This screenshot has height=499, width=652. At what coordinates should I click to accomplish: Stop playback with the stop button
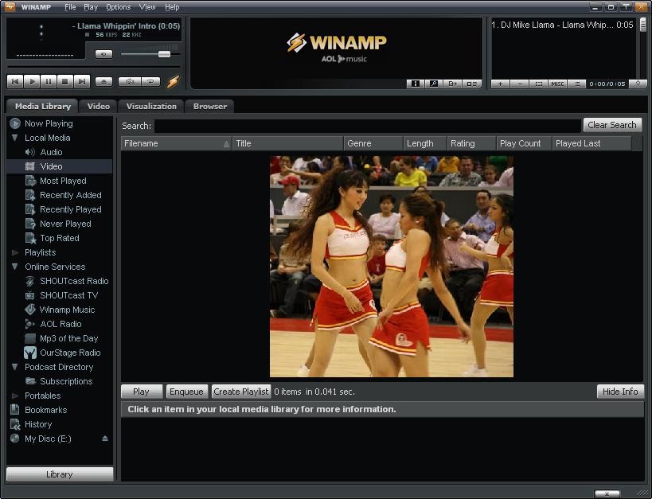click(64, 81)
